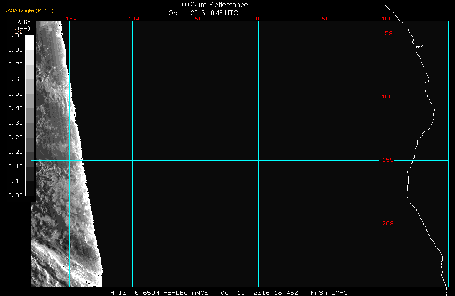Click the NASA Langley (M04.0) label

pyautogui.click(x=29, y=10)
